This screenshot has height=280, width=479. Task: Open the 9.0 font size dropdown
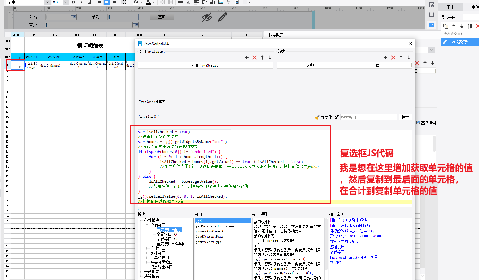coord(66,2)
